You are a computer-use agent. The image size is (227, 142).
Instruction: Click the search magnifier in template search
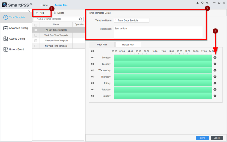(81, 19)
